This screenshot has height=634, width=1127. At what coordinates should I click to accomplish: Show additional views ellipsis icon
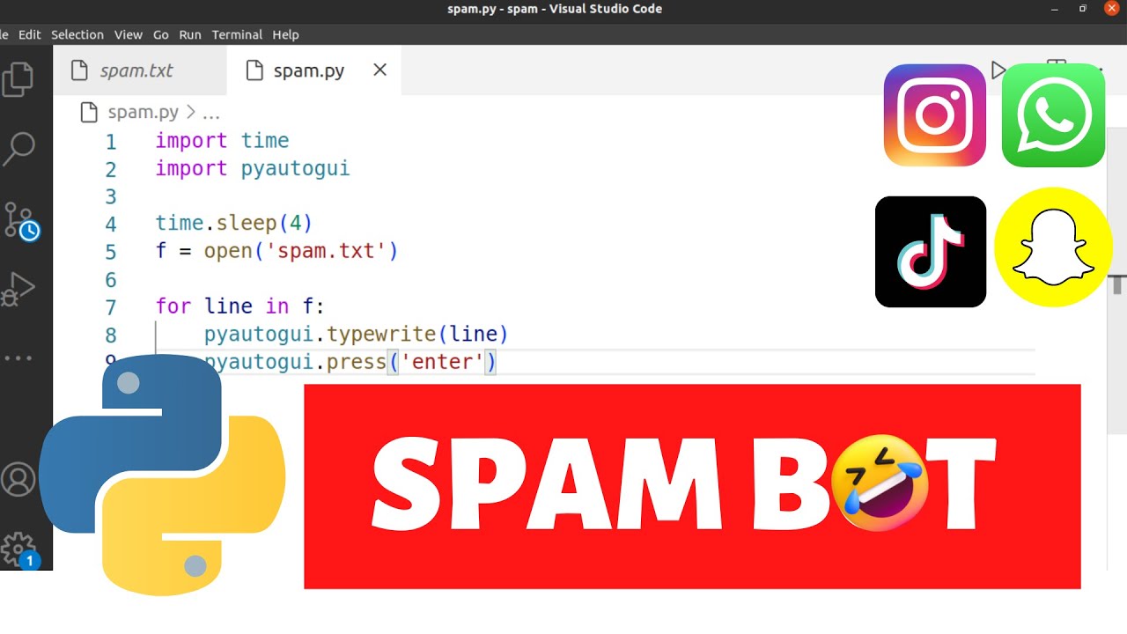tap(18, 358)
